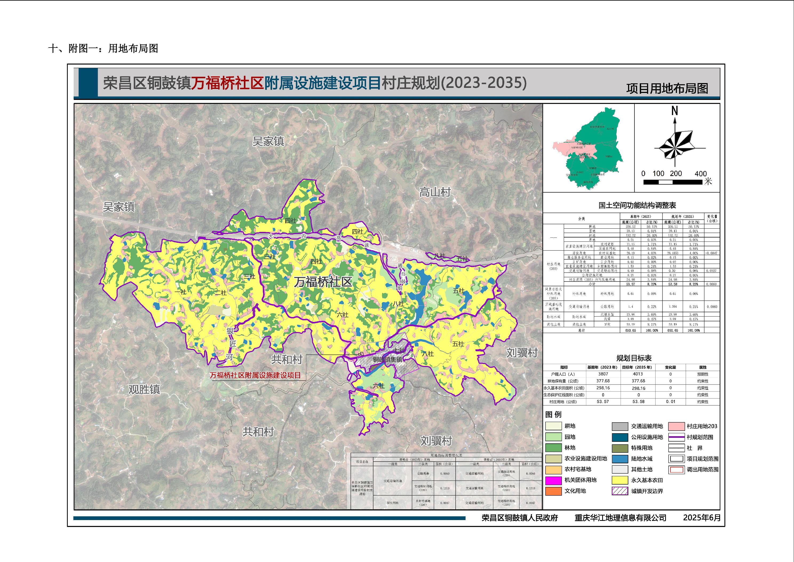This screenshot has width=794, height=562.
Task: Click the 项目用地布局图 title at top right
Action: 667,89
